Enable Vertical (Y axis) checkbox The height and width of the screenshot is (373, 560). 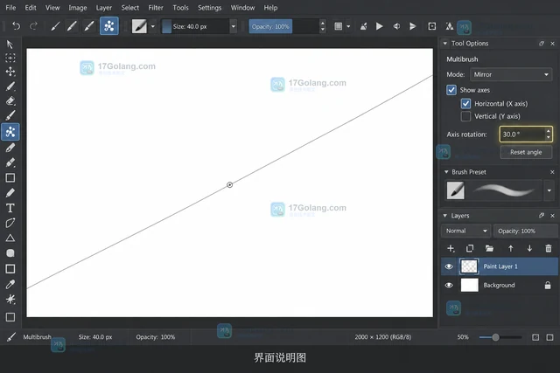pos(465,116)
